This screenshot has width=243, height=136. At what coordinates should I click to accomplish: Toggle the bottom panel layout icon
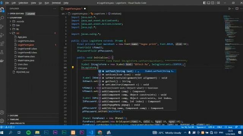209,3
